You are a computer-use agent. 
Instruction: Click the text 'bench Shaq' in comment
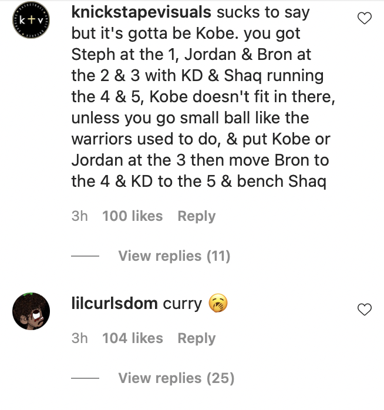281,182
